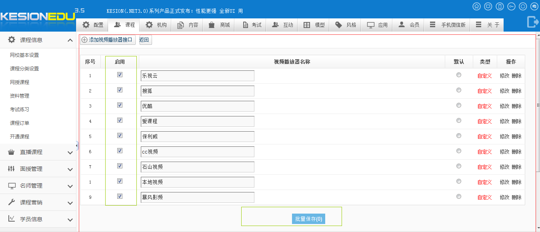
Task: Click the 本地视频 player name field
Action: pyautogui.click(x=197, y=182)
